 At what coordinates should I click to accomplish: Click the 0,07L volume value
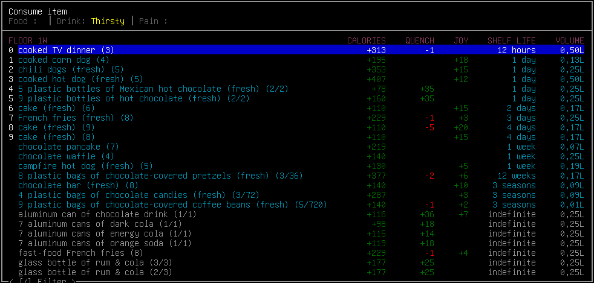pos(572,147)
